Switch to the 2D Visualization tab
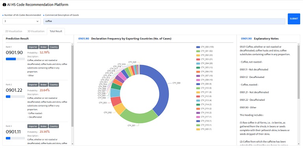This screenshot has width=303, height=148. (x=13, y=31)
